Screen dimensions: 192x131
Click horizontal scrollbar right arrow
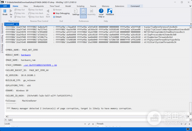click(188, 116)
